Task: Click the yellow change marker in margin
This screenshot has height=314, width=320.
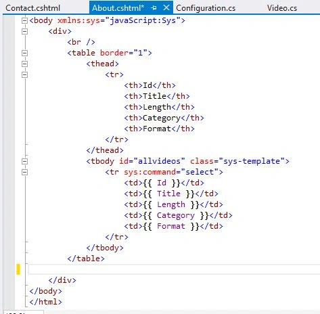Action: click(x=18, y=269)
